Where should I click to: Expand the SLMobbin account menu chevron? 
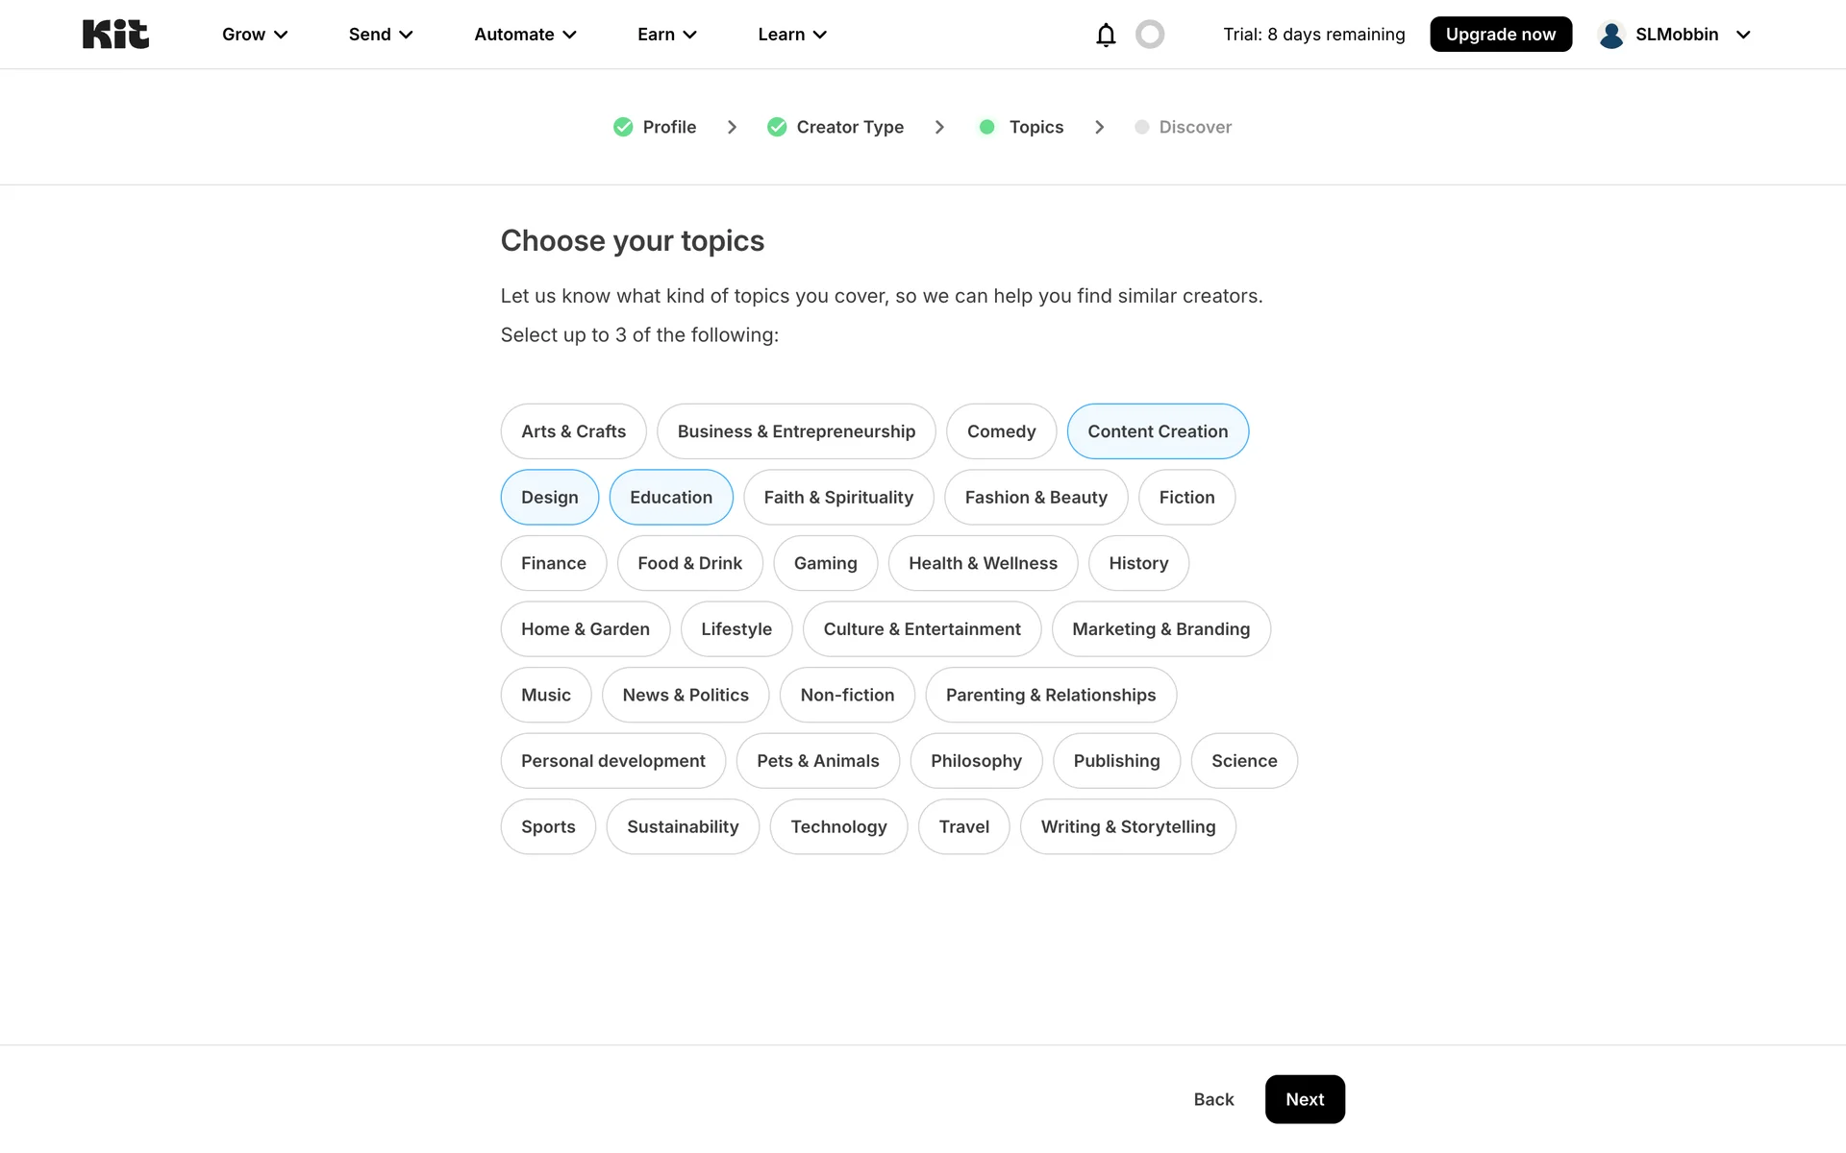tap(1743, 35)
